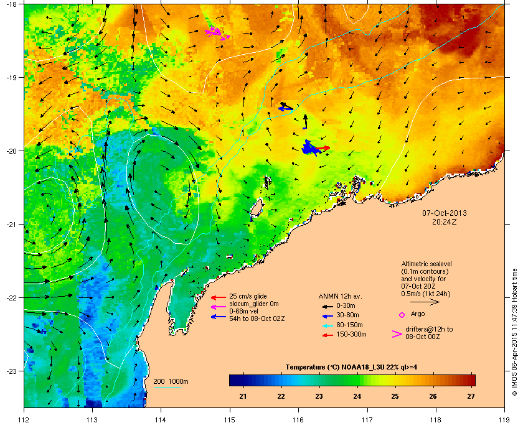Click the black mooring arrow near 19.6S

(x=305, y=122)
